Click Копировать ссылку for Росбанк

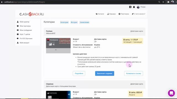pyautogui.click(x=134, y=73)
